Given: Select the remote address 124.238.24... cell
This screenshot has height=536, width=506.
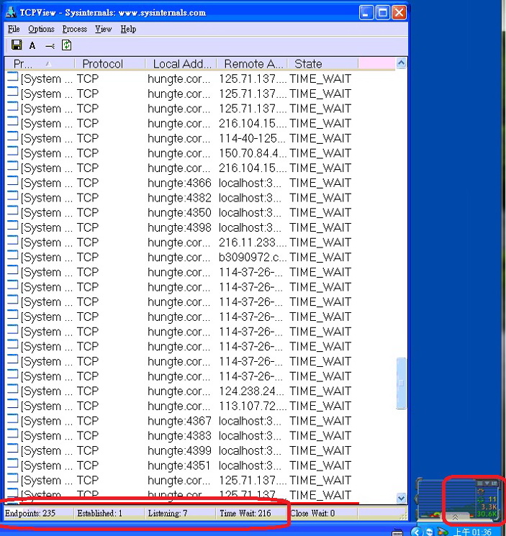Looking at the screenshot, I should 252,391.
